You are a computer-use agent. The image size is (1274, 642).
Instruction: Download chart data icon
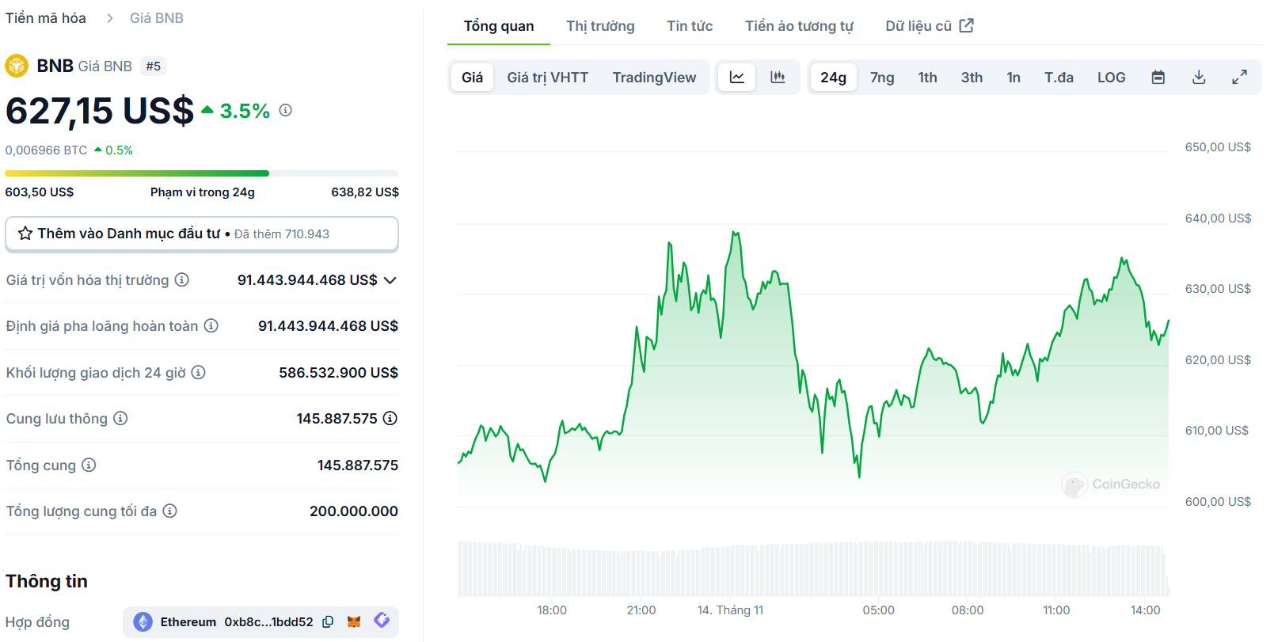point(1199,78)
